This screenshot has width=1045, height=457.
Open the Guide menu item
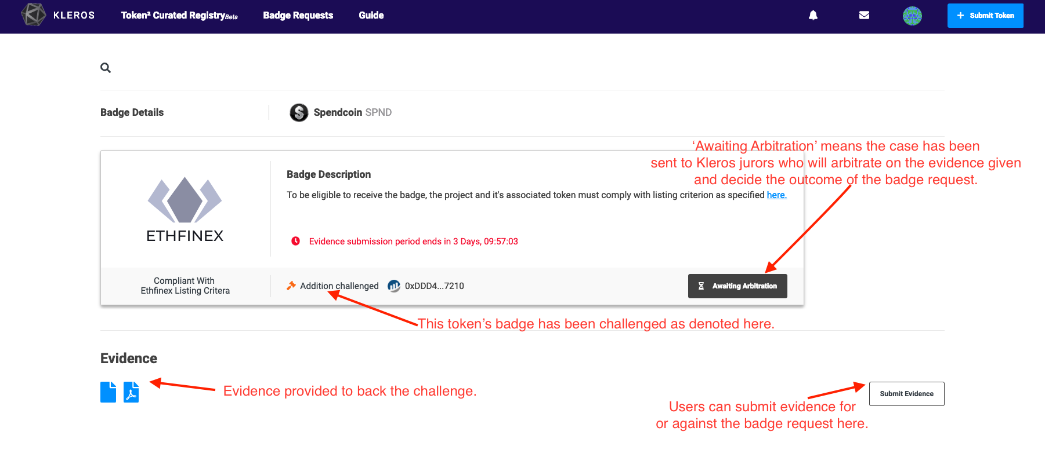click(x=371, y=16)
